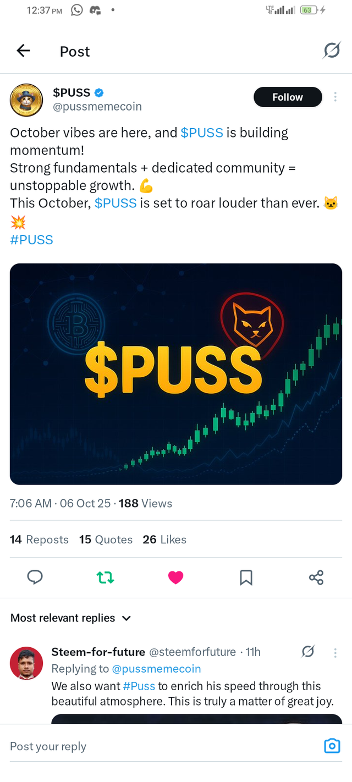Open the #PUSS hashtag link
The image size is (352, 782).
(x=31, y=240)
